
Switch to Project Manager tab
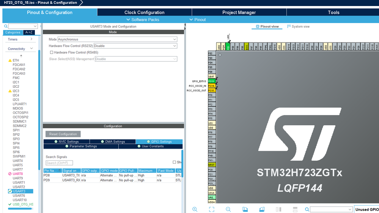(239, 12)
